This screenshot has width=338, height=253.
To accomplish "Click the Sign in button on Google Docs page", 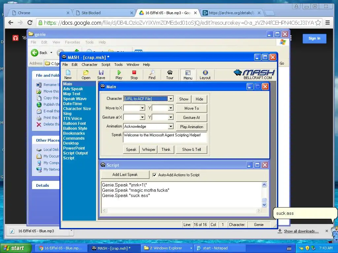I will pyautogui.click(x=314, y=39).
